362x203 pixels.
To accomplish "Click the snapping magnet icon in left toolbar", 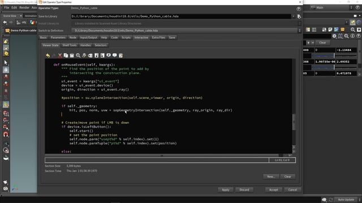I will [6, 134].
